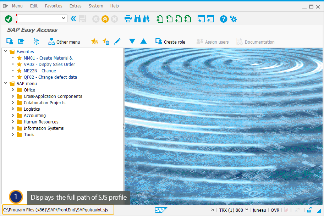Screen dimensions: 324x216
Task: Click the lock icon in status bar
Action: (309, 210)
